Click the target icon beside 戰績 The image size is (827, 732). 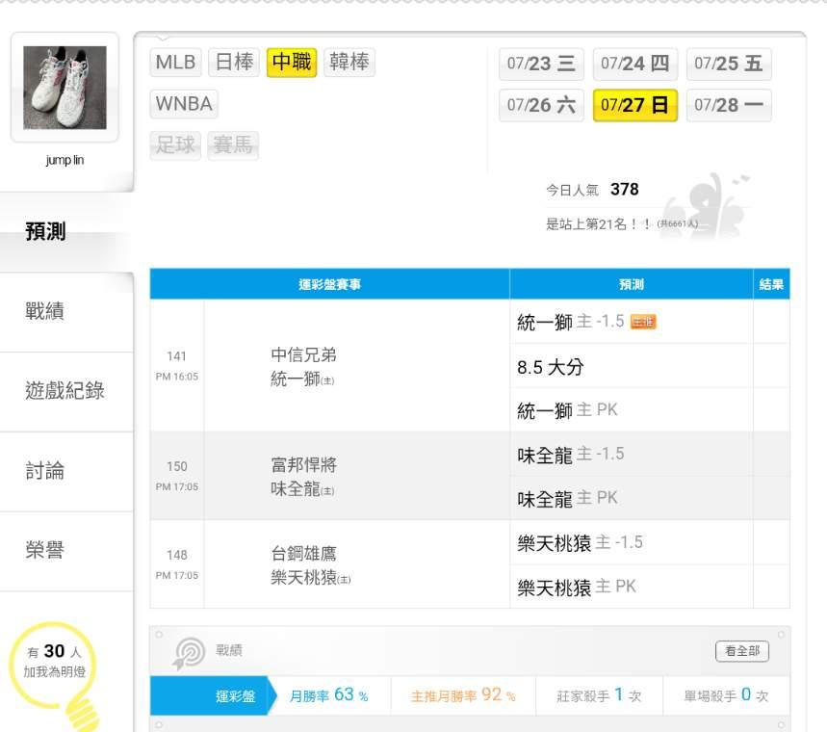point(189,652)
